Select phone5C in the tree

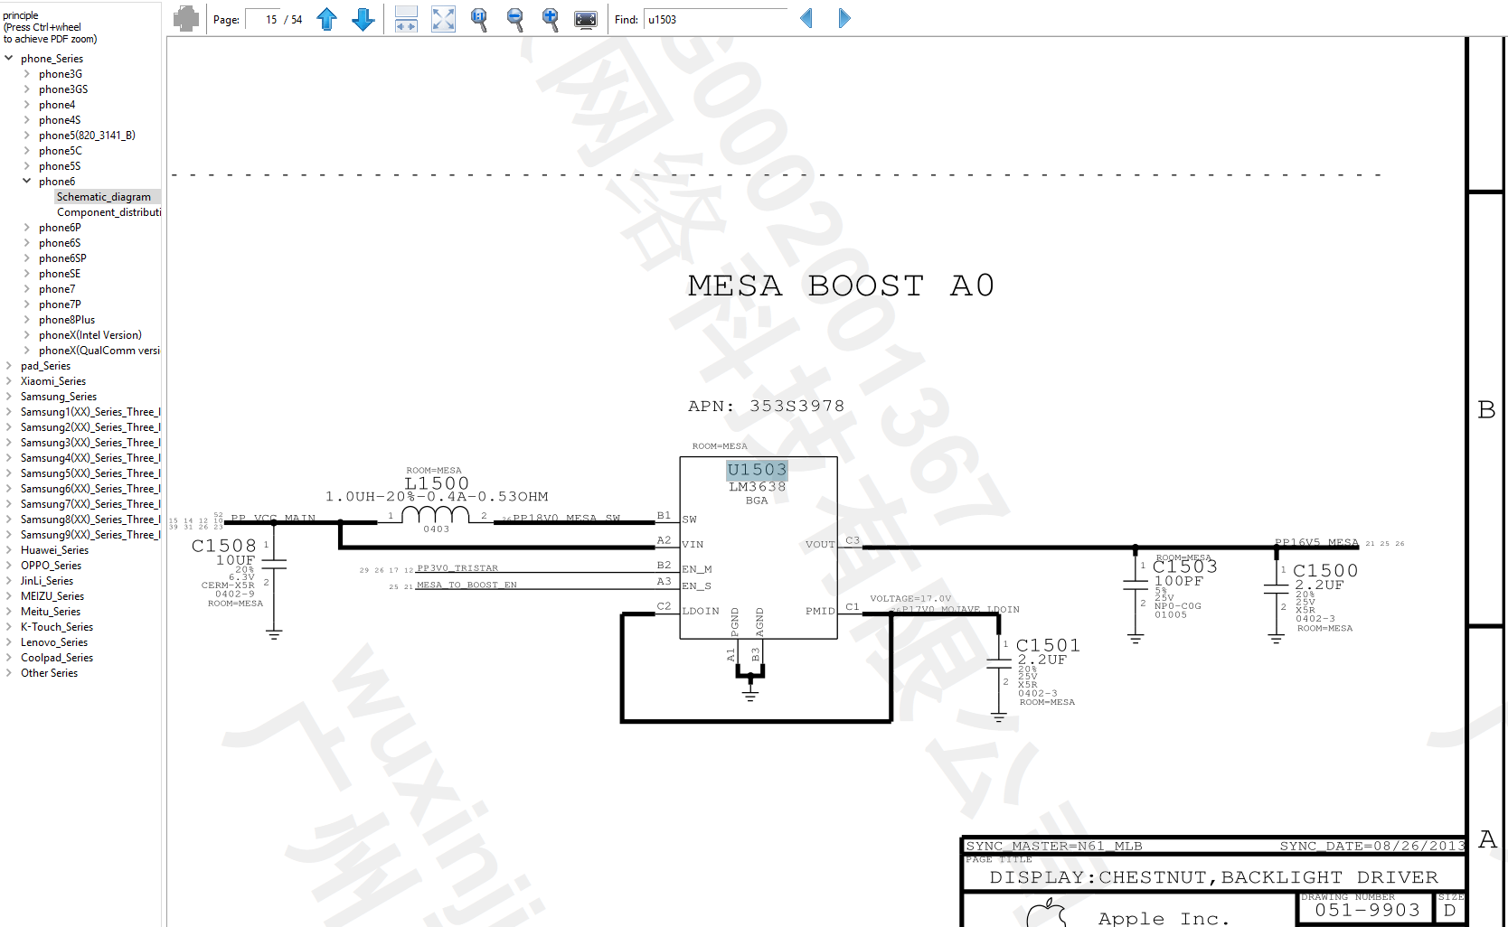coord(61,151)
